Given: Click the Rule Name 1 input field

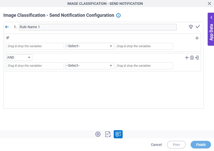Looking at the screenshot, I should [98, 27].
